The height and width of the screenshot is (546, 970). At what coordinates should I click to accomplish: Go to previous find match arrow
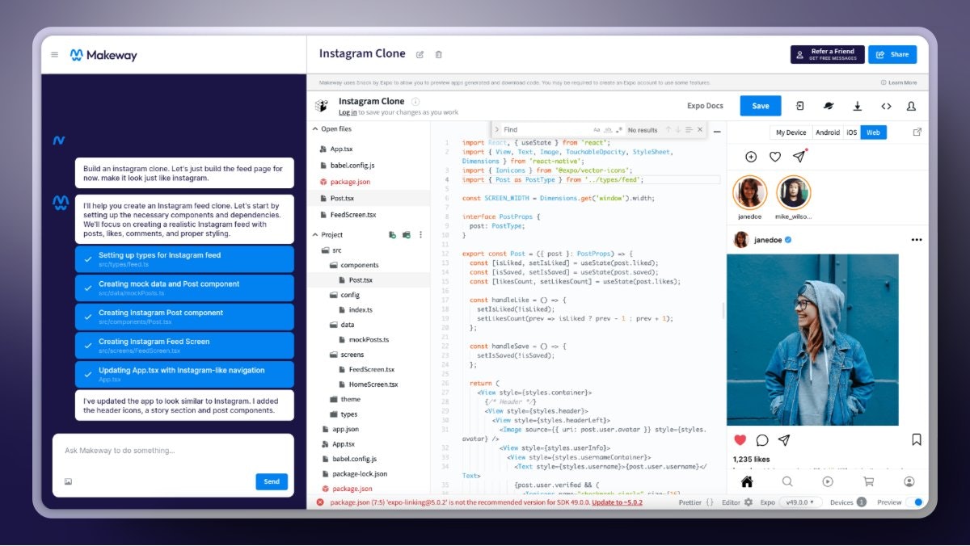tap(668, 130)
